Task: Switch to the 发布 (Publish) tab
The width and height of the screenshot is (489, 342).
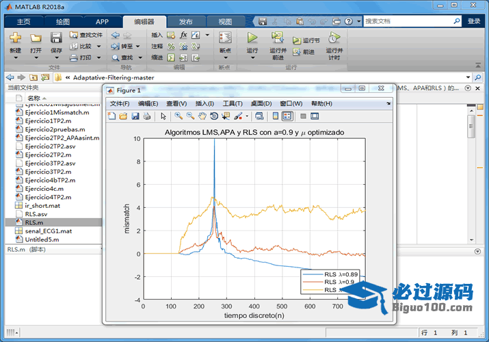Action: pyautogui.click(x=186, y=22)
